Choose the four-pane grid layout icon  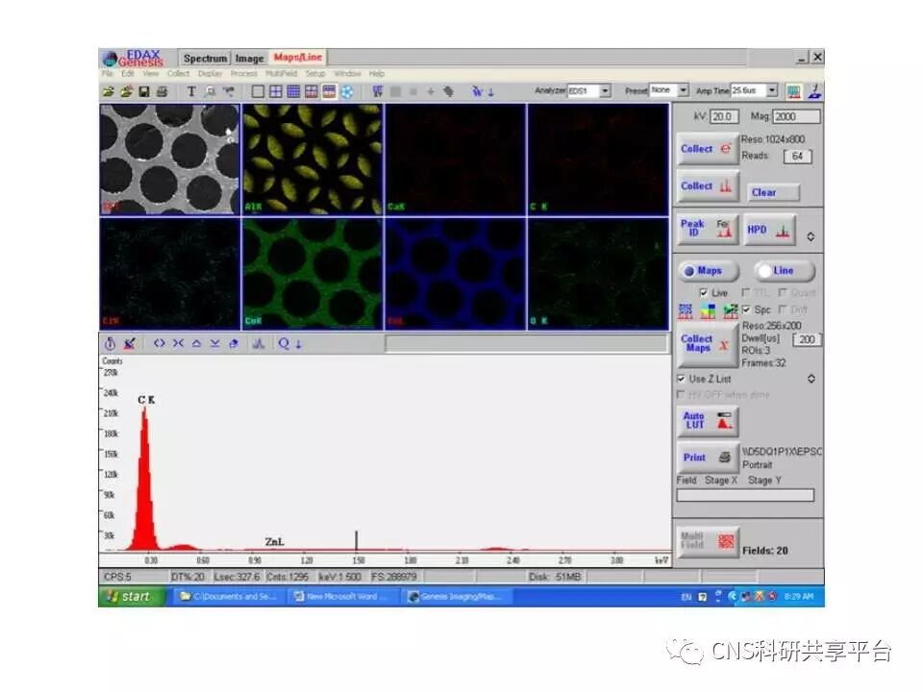tap(276, 91)
